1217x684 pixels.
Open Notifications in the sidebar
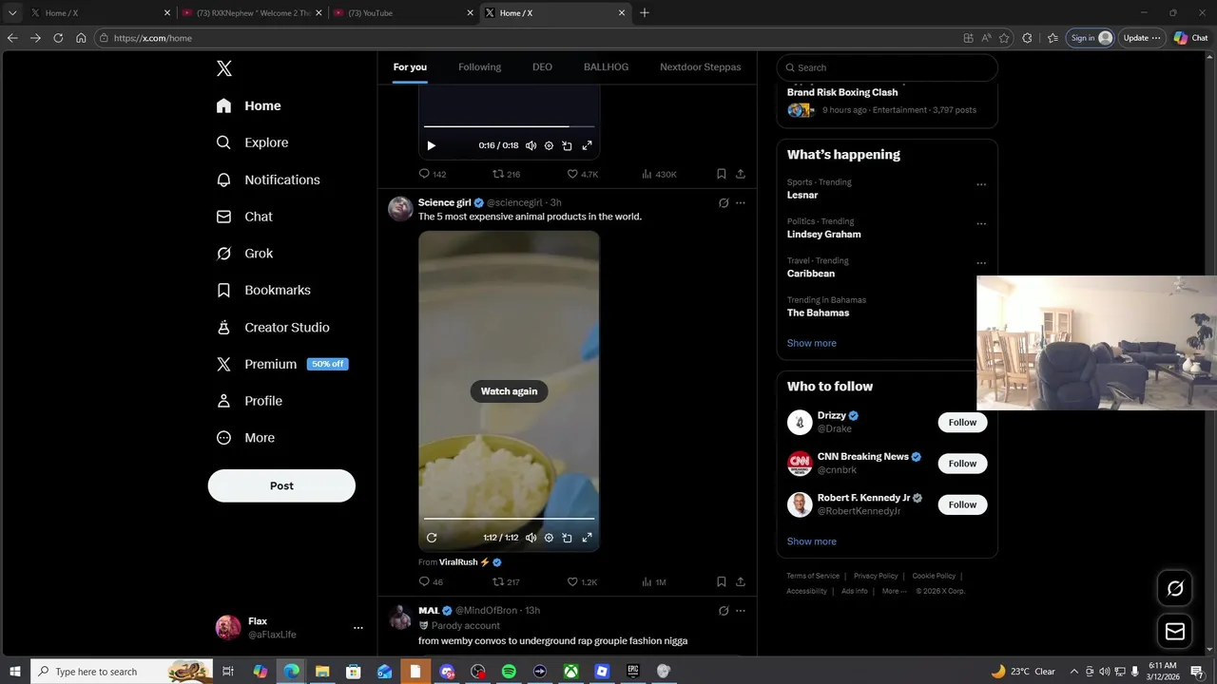tap(268, 180)
